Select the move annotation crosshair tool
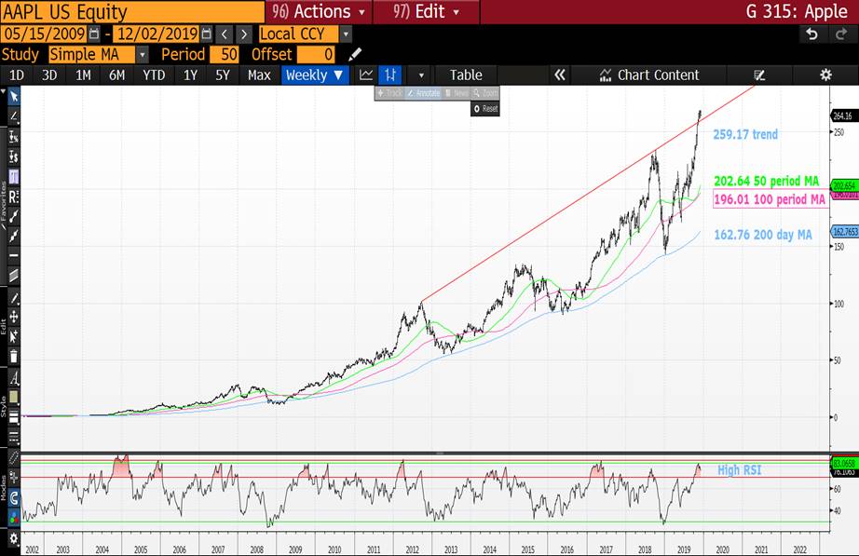Screen dimensions: 859x556 14,317
